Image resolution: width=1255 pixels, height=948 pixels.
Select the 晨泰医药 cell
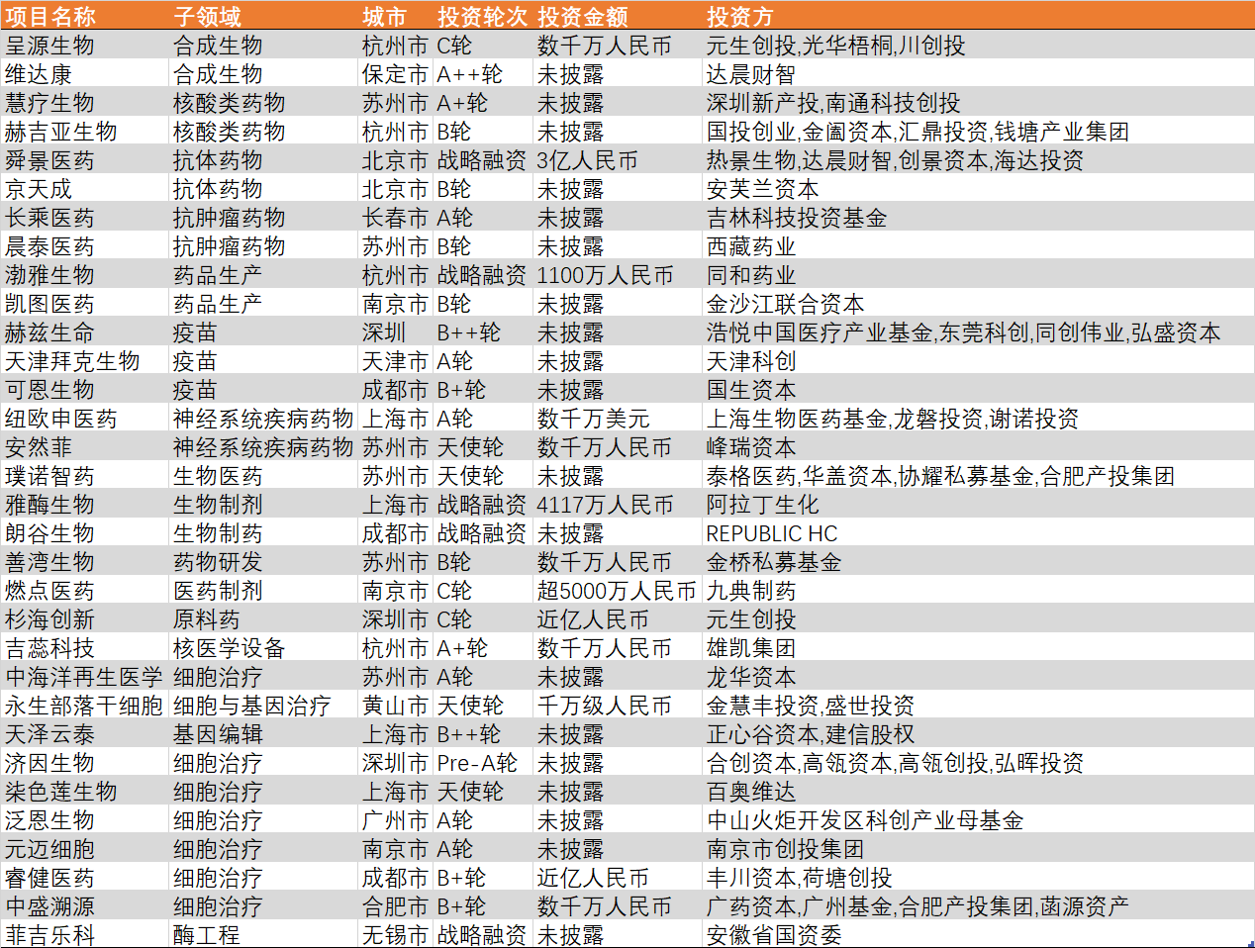tap(49, 246)
